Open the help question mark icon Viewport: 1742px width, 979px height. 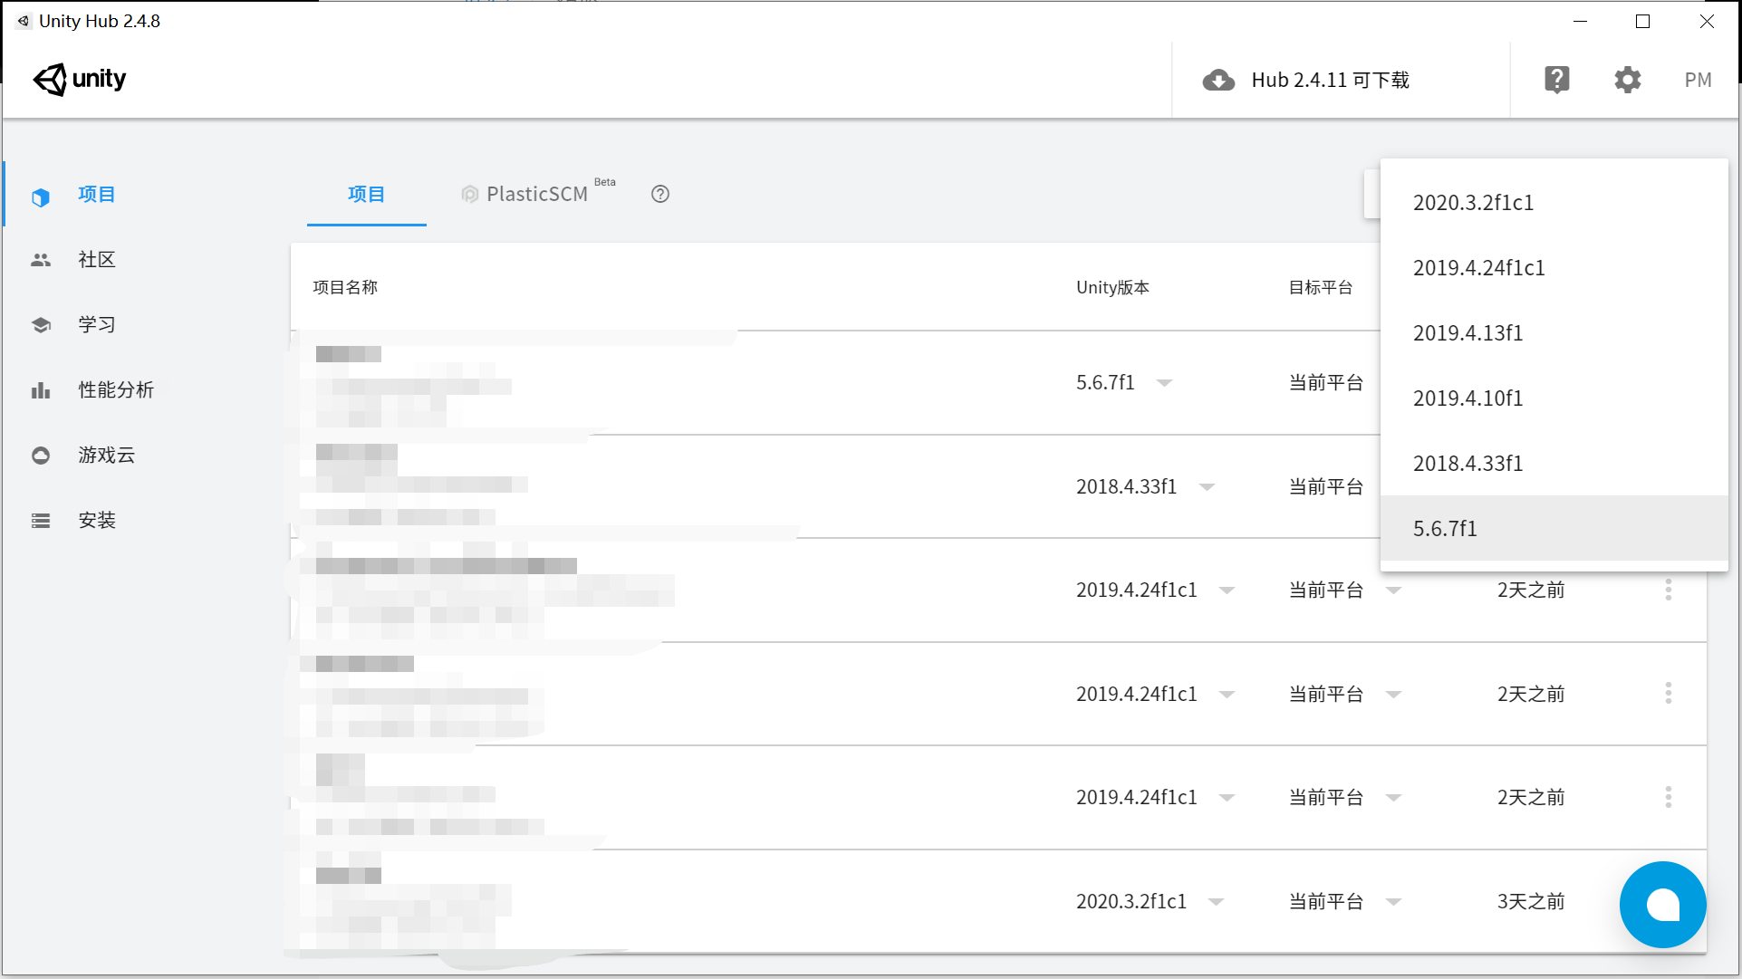[1556, 80]
